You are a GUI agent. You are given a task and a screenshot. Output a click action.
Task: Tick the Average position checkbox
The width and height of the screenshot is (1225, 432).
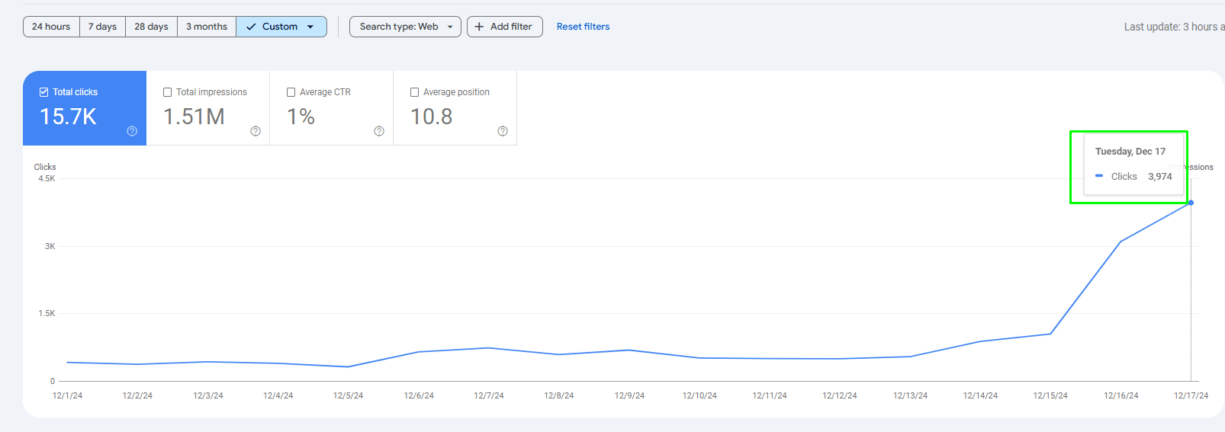415,92
